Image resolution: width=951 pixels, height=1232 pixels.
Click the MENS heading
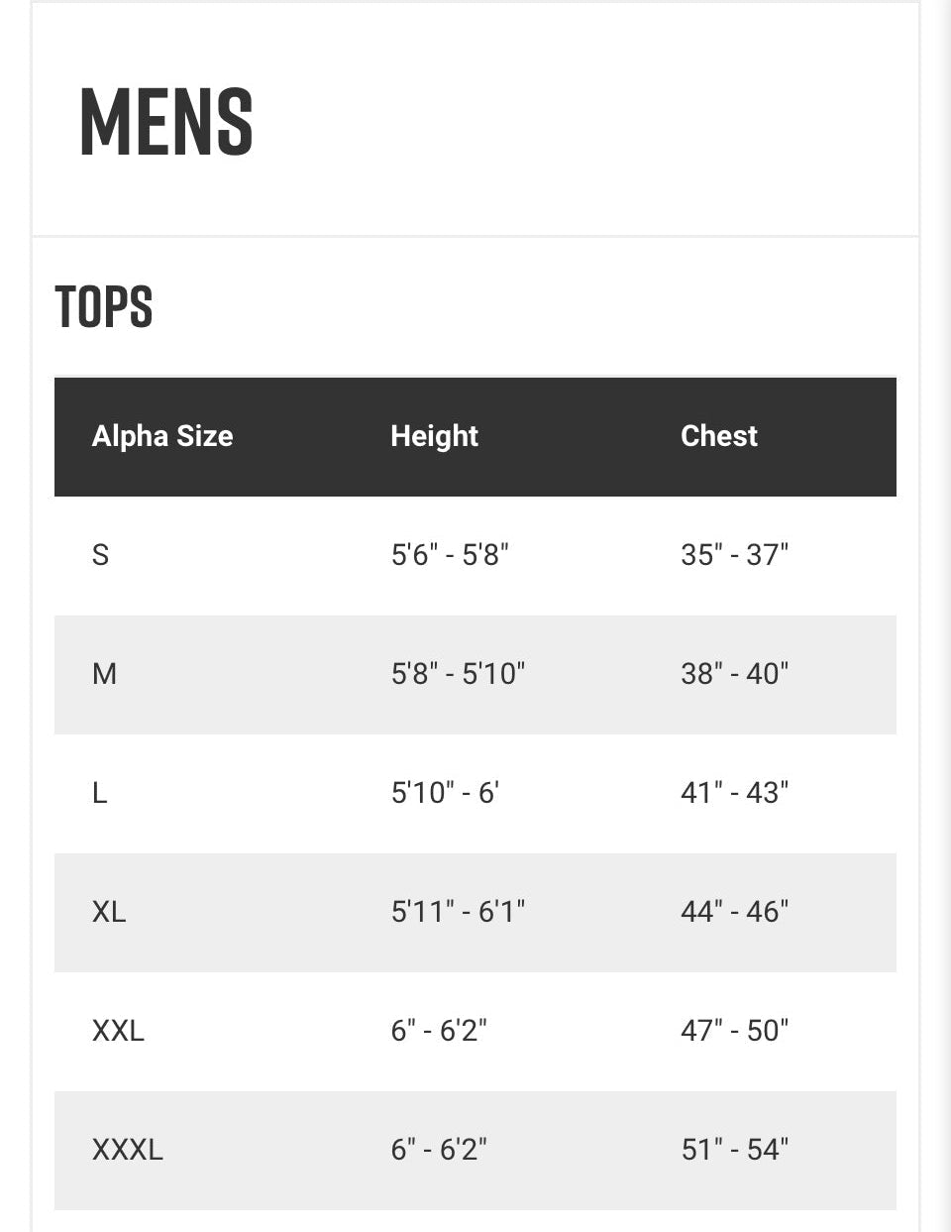pos(166,122)
